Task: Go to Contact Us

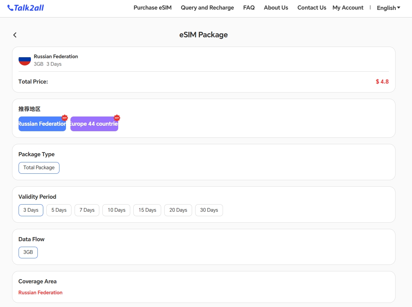Action: [x=312, y=8]
